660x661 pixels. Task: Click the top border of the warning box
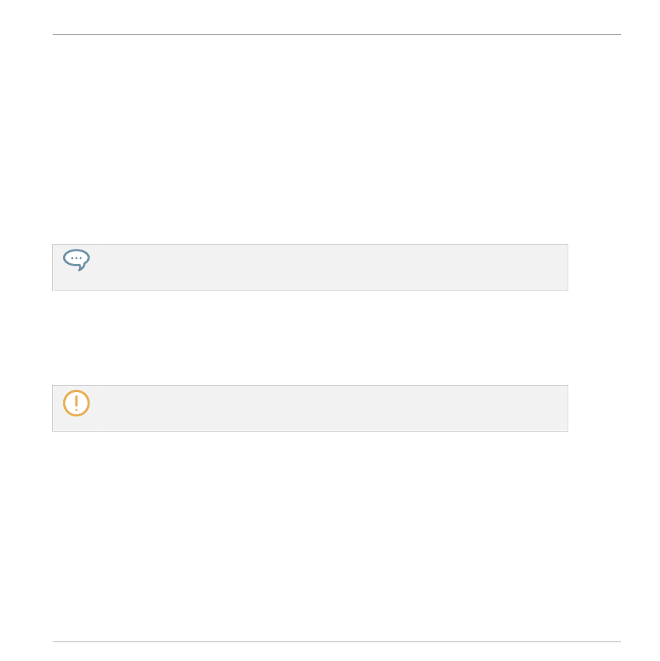(310, 385)
